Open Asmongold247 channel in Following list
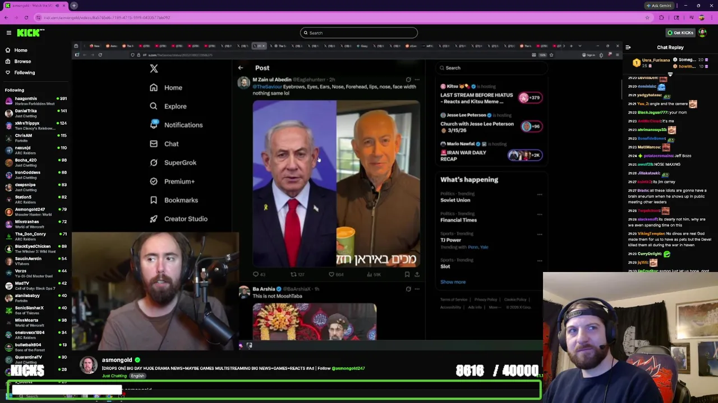718x403 pixels. [x=35, y=212]
